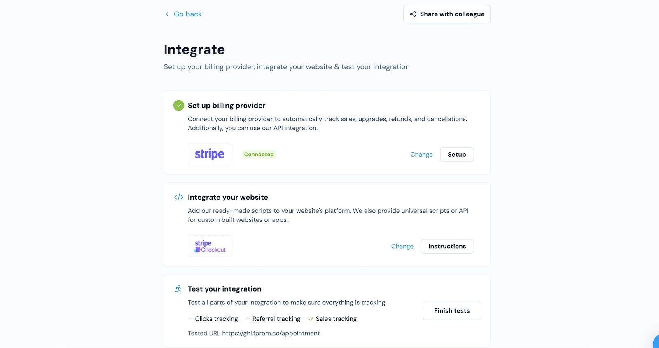
Task: Click the code icon beside Integrate your website
Action: coord(178,197)
